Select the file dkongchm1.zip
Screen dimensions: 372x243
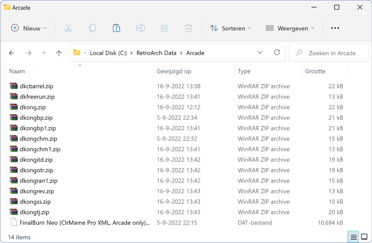(x=40, y=149)
